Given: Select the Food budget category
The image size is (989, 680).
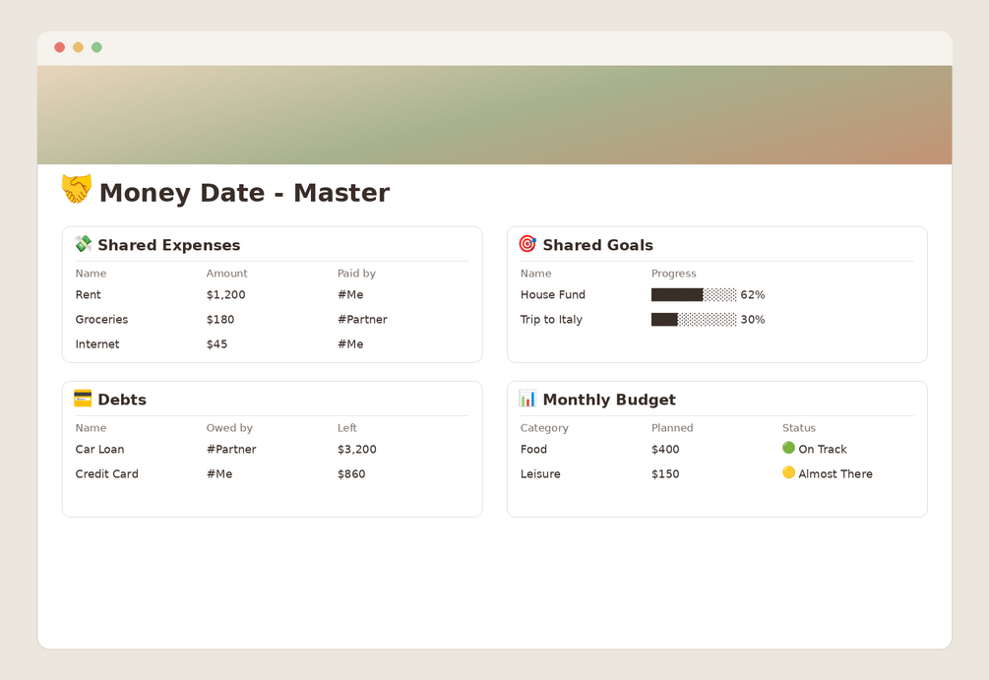Looking at the screenshot, I should 533,449.
